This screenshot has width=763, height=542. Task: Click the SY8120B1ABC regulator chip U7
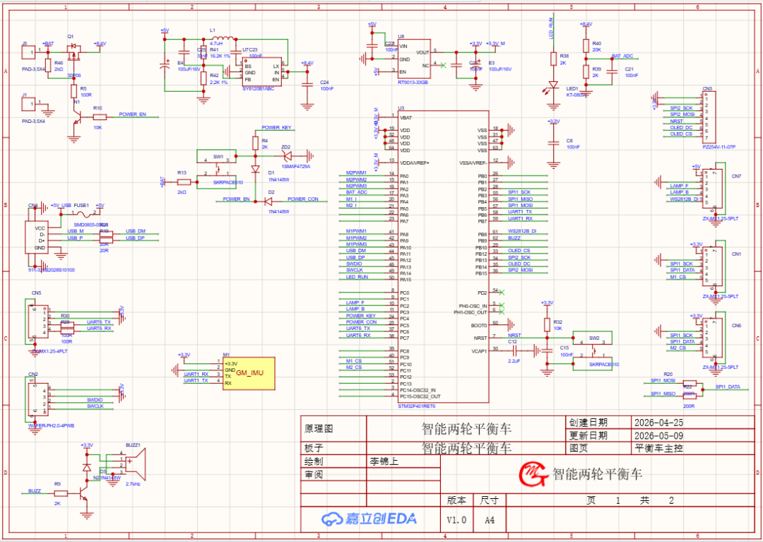(262, 73)
